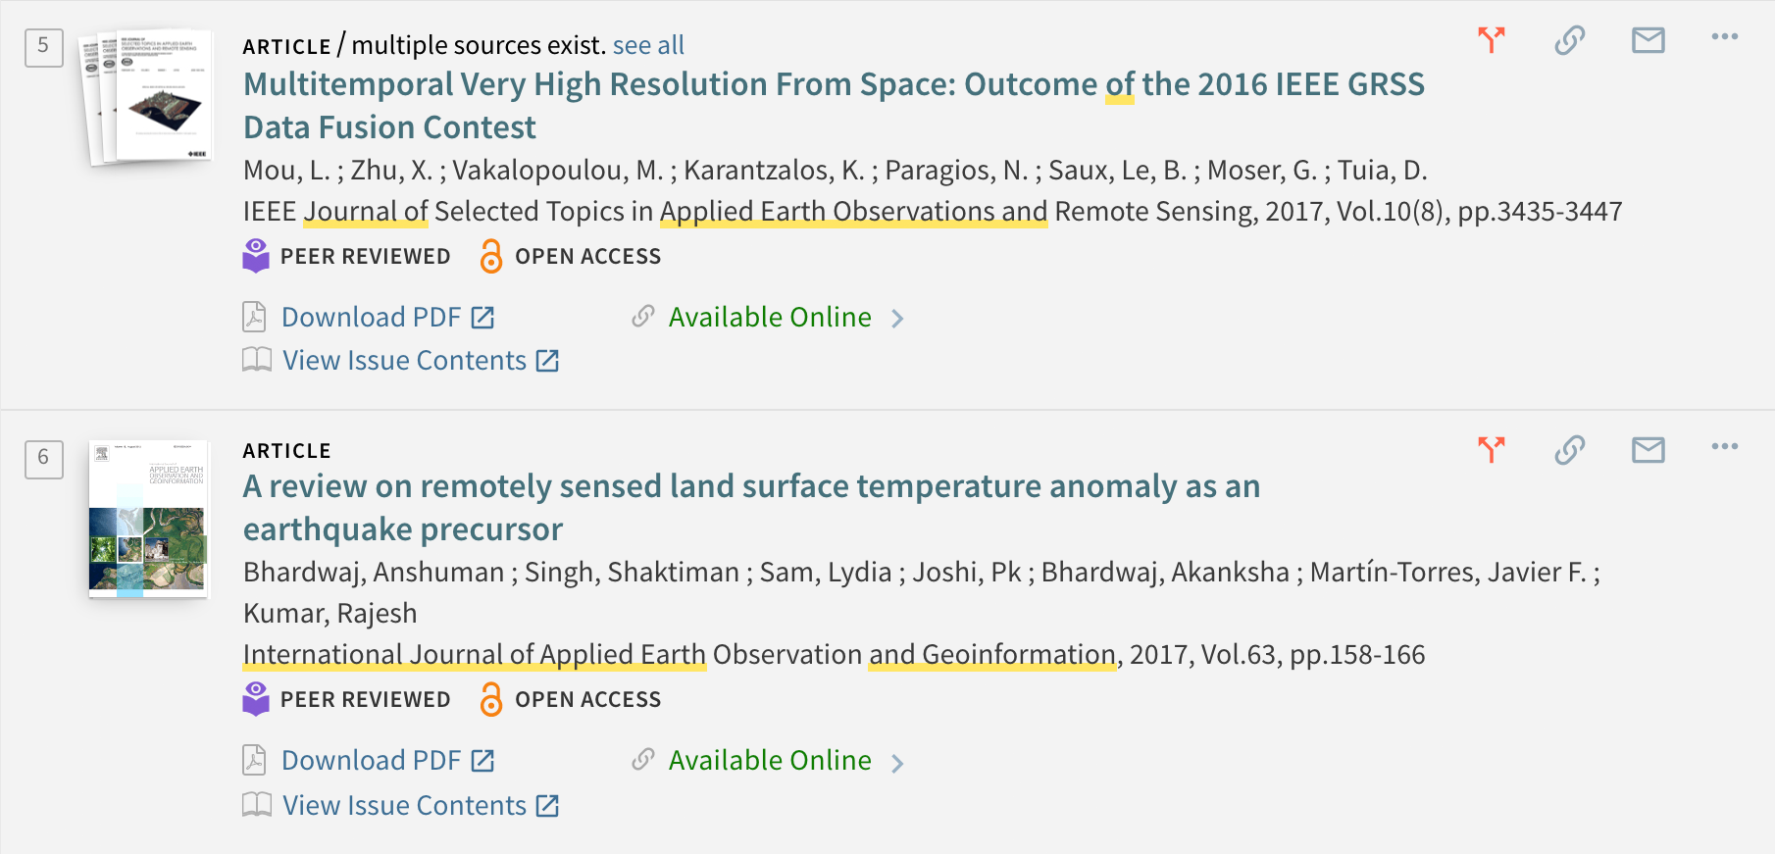This screenshot has height=854, width=1775.
Task: Email the earthquake precursor article
Action: (x=1648, y=450)
